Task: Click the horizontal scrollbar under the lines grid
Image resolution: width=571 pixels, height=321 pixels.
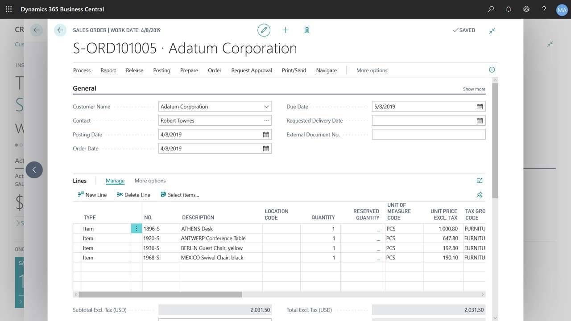Action: (x=161, y=295)
